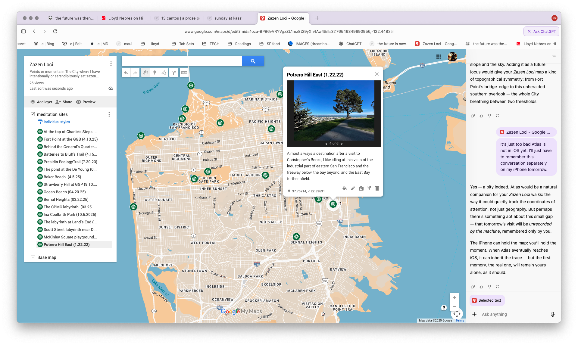The image size is (578, 345).
Task: Click the Draw a line tool
Action: (164, 73)
